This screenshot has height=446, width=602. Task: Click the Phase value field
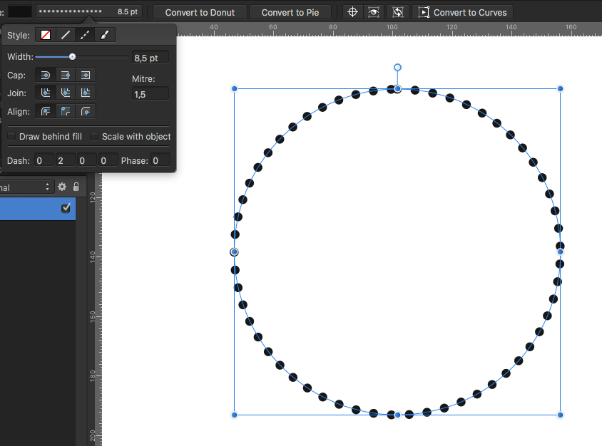[160, 160]
